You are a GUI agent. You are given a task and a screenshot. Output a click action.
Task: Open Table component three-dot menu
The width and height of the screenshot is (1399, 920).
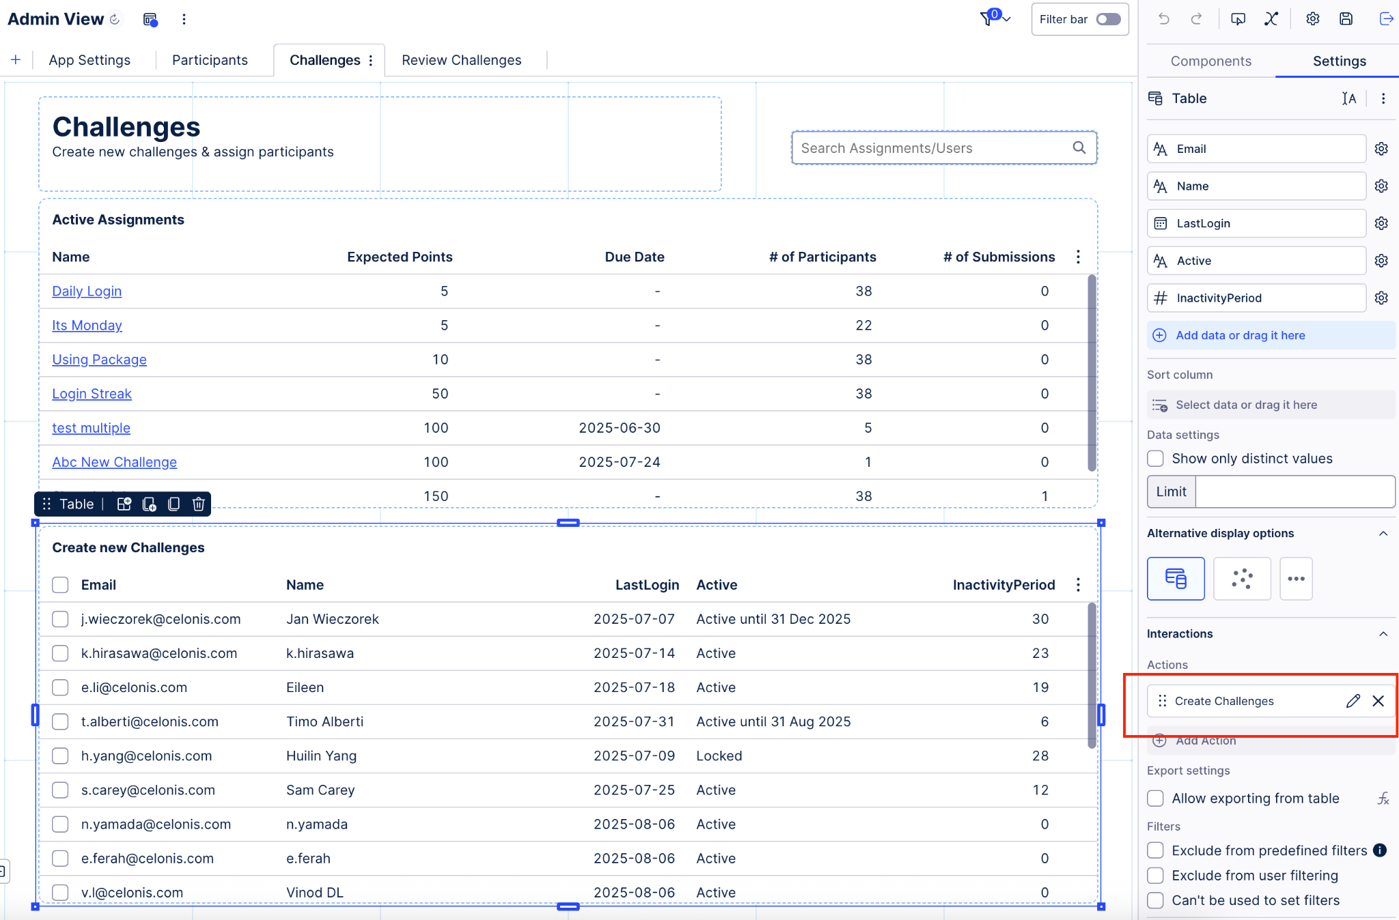[1383, 98]
